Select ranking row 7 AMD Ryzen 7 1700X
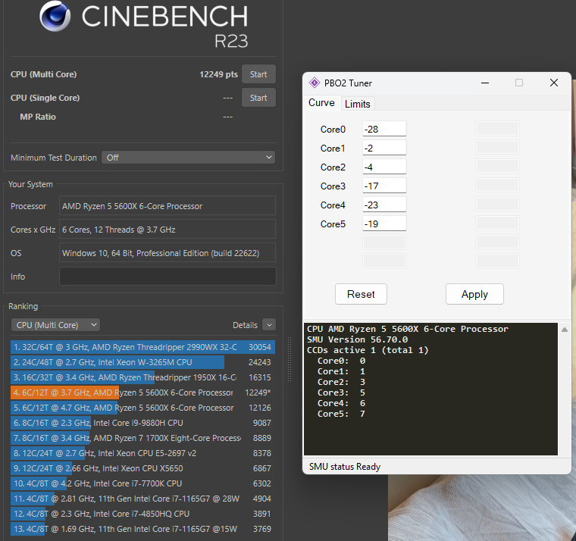This screenshot has width=576, height=541. click(x=143, y=438)
